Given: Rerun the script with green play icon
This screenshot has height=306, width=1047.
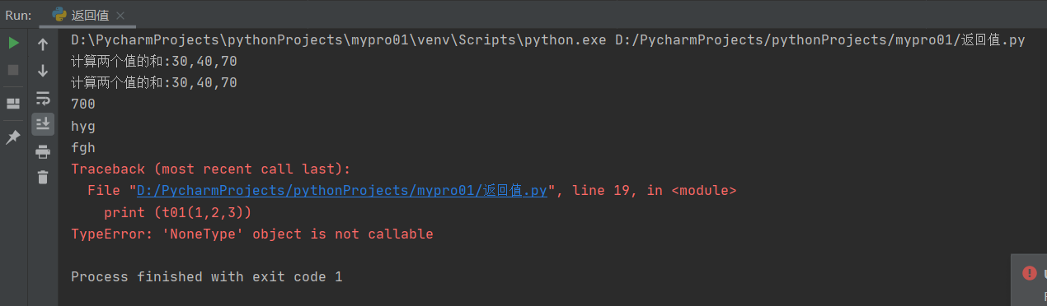Looking at the screenshot, I should coord(13,44).
